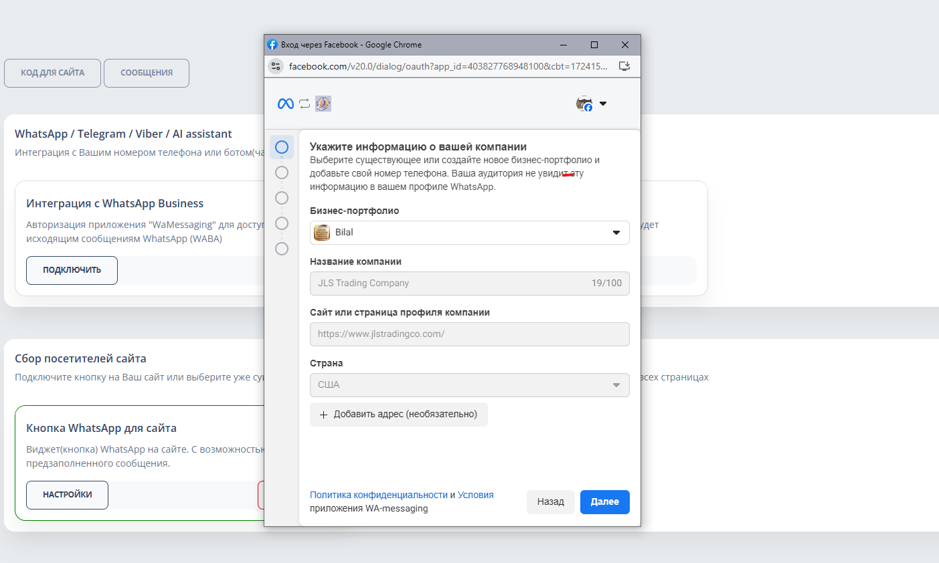Select the third step circle in the stepper

point(282,198)
